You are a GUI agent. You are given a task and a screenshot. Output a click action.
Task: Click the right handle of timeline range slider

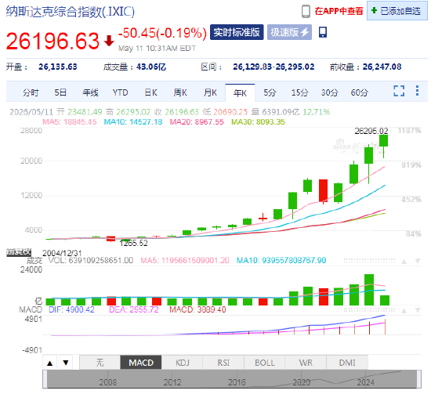[419, 379]
